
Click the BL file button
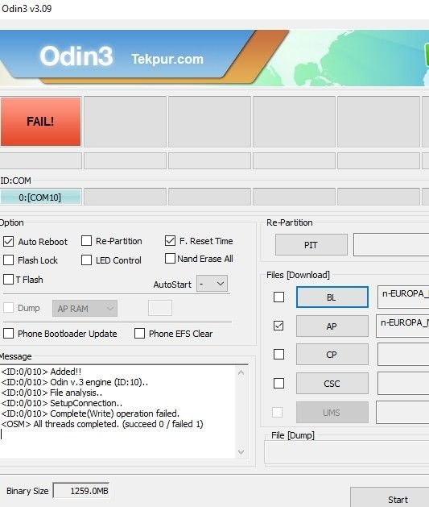tap(332, 297)
